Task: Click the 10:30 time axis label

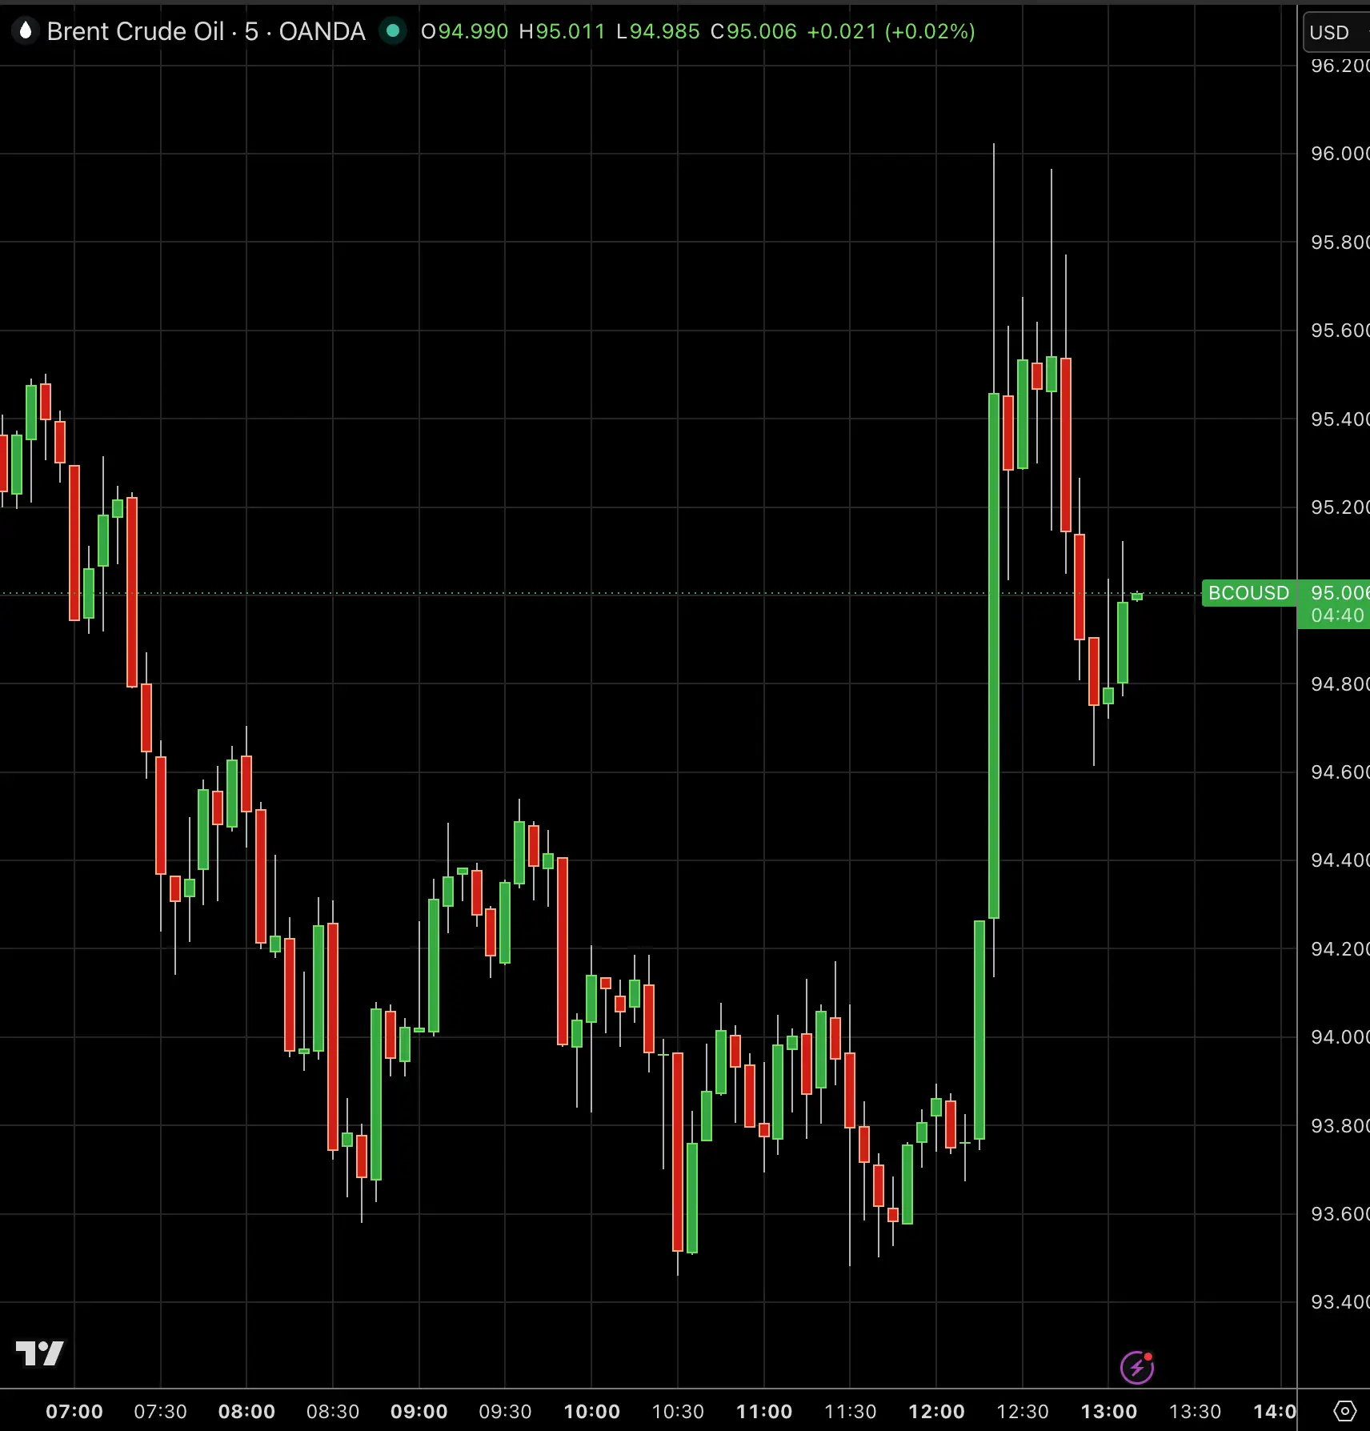Action: 678,1411
